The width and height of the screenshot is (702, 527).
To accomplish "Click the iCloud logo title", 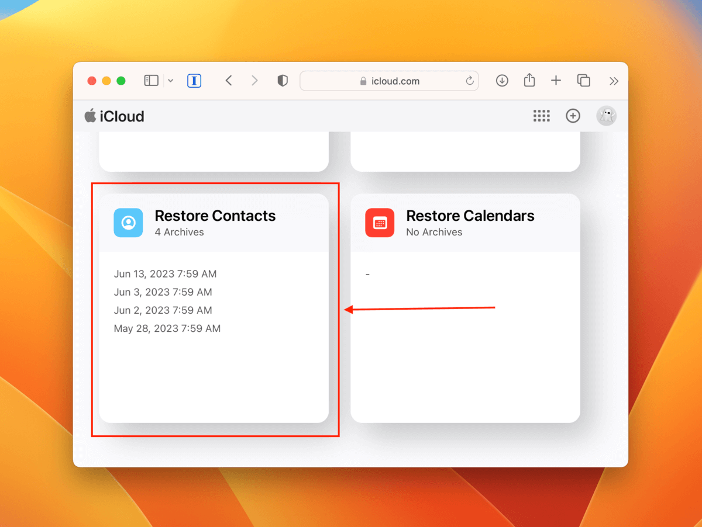I will pos(114,116).
